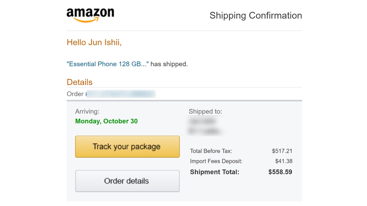The height and width of the screenshot is (206, 367).
Task: Select the Hello Jun Ishii greeting
Action: 94,43
